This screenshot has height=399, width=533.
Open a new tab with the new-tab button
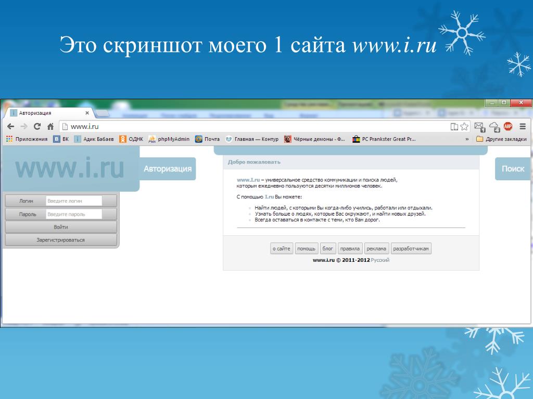(x=103, y=113)
